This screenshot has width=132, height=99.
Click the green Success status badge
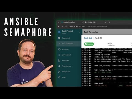pos(89,44)
